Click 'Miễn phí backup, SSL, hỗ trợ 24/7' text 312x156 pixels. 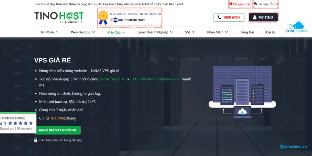coord(68,102)
